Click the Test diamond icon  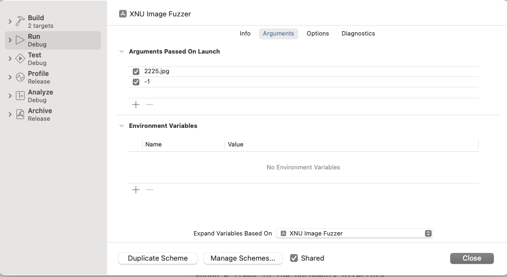(x=20, y=58)
